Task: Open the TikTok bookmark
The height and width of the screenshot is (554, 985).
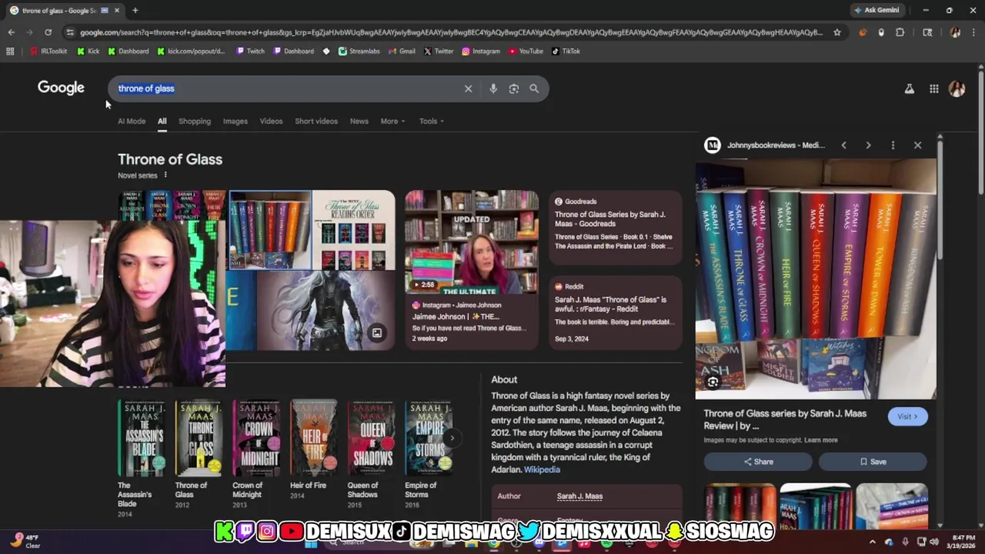Action: 566,52
